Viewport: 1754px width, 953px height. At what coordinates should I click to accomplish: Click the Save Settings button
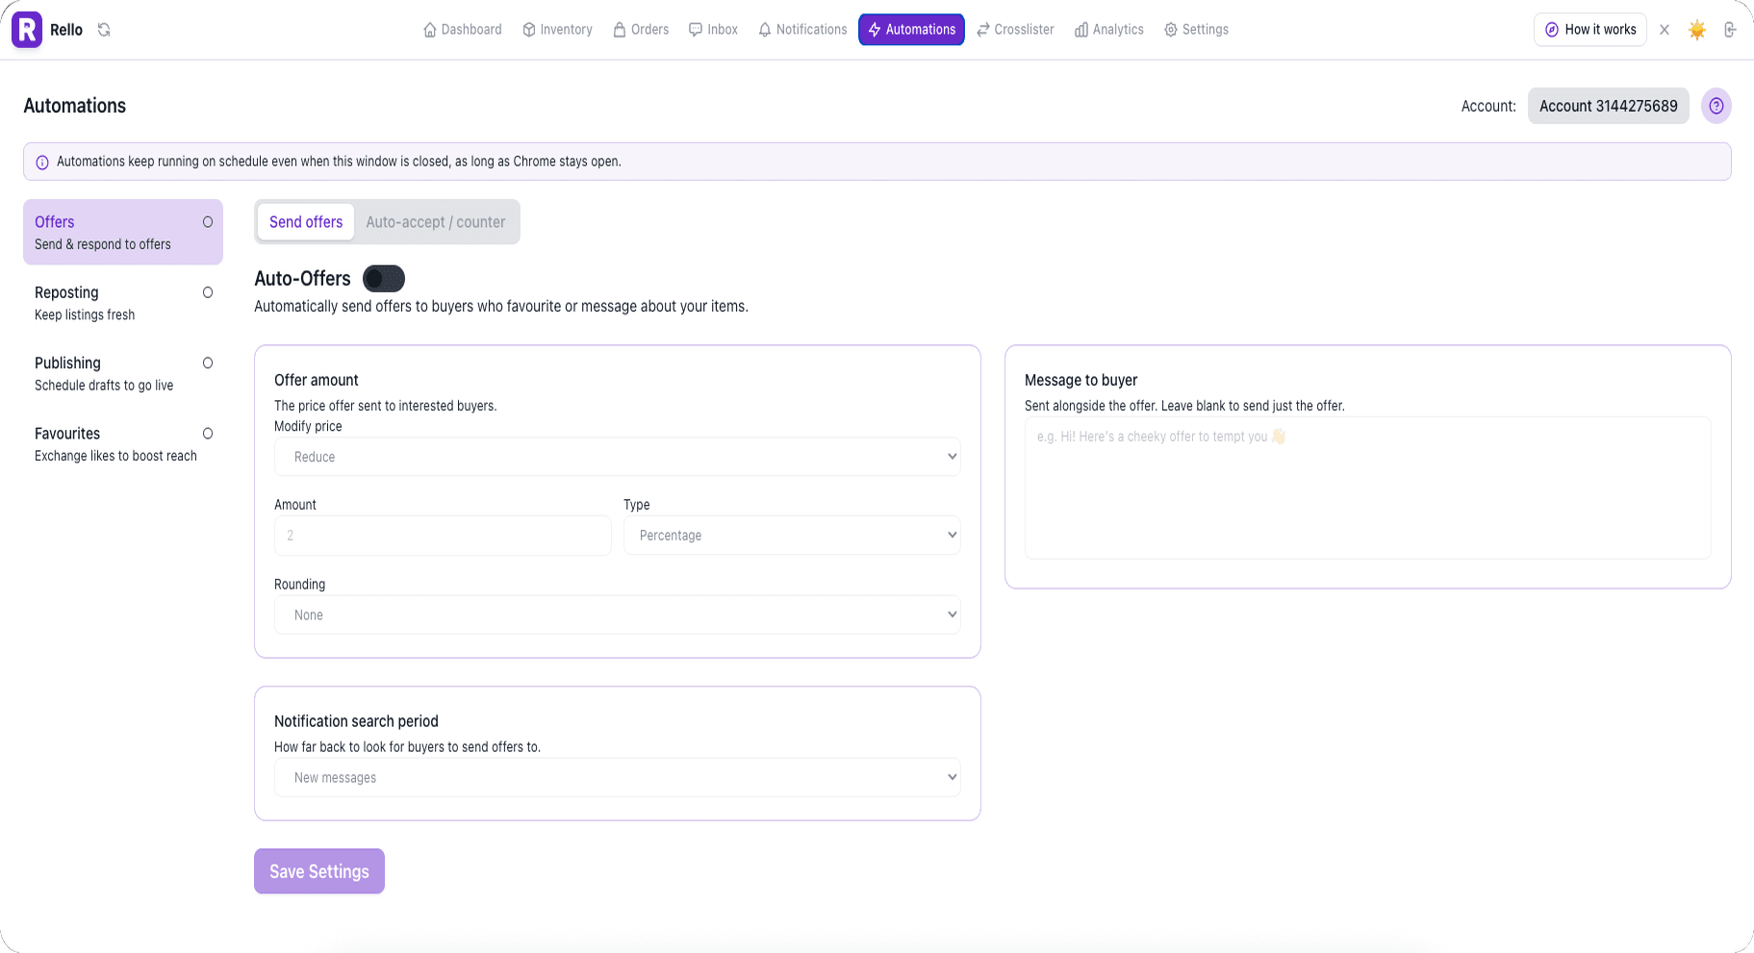click(x=319, y=871)
